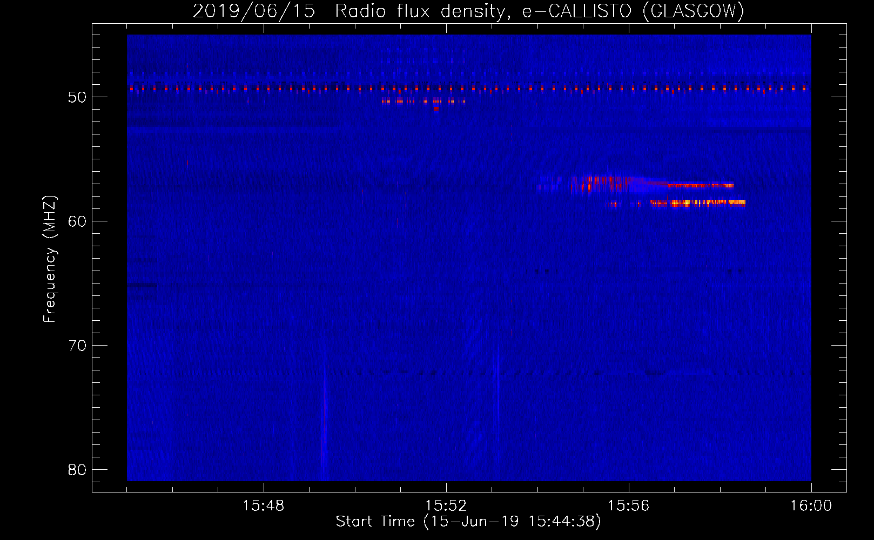Image resolution: width=874 pixels, height=540 pixels.
Task: Click the 15:48 time tick label
Action: pyautogui.click(x=264, y=506)
